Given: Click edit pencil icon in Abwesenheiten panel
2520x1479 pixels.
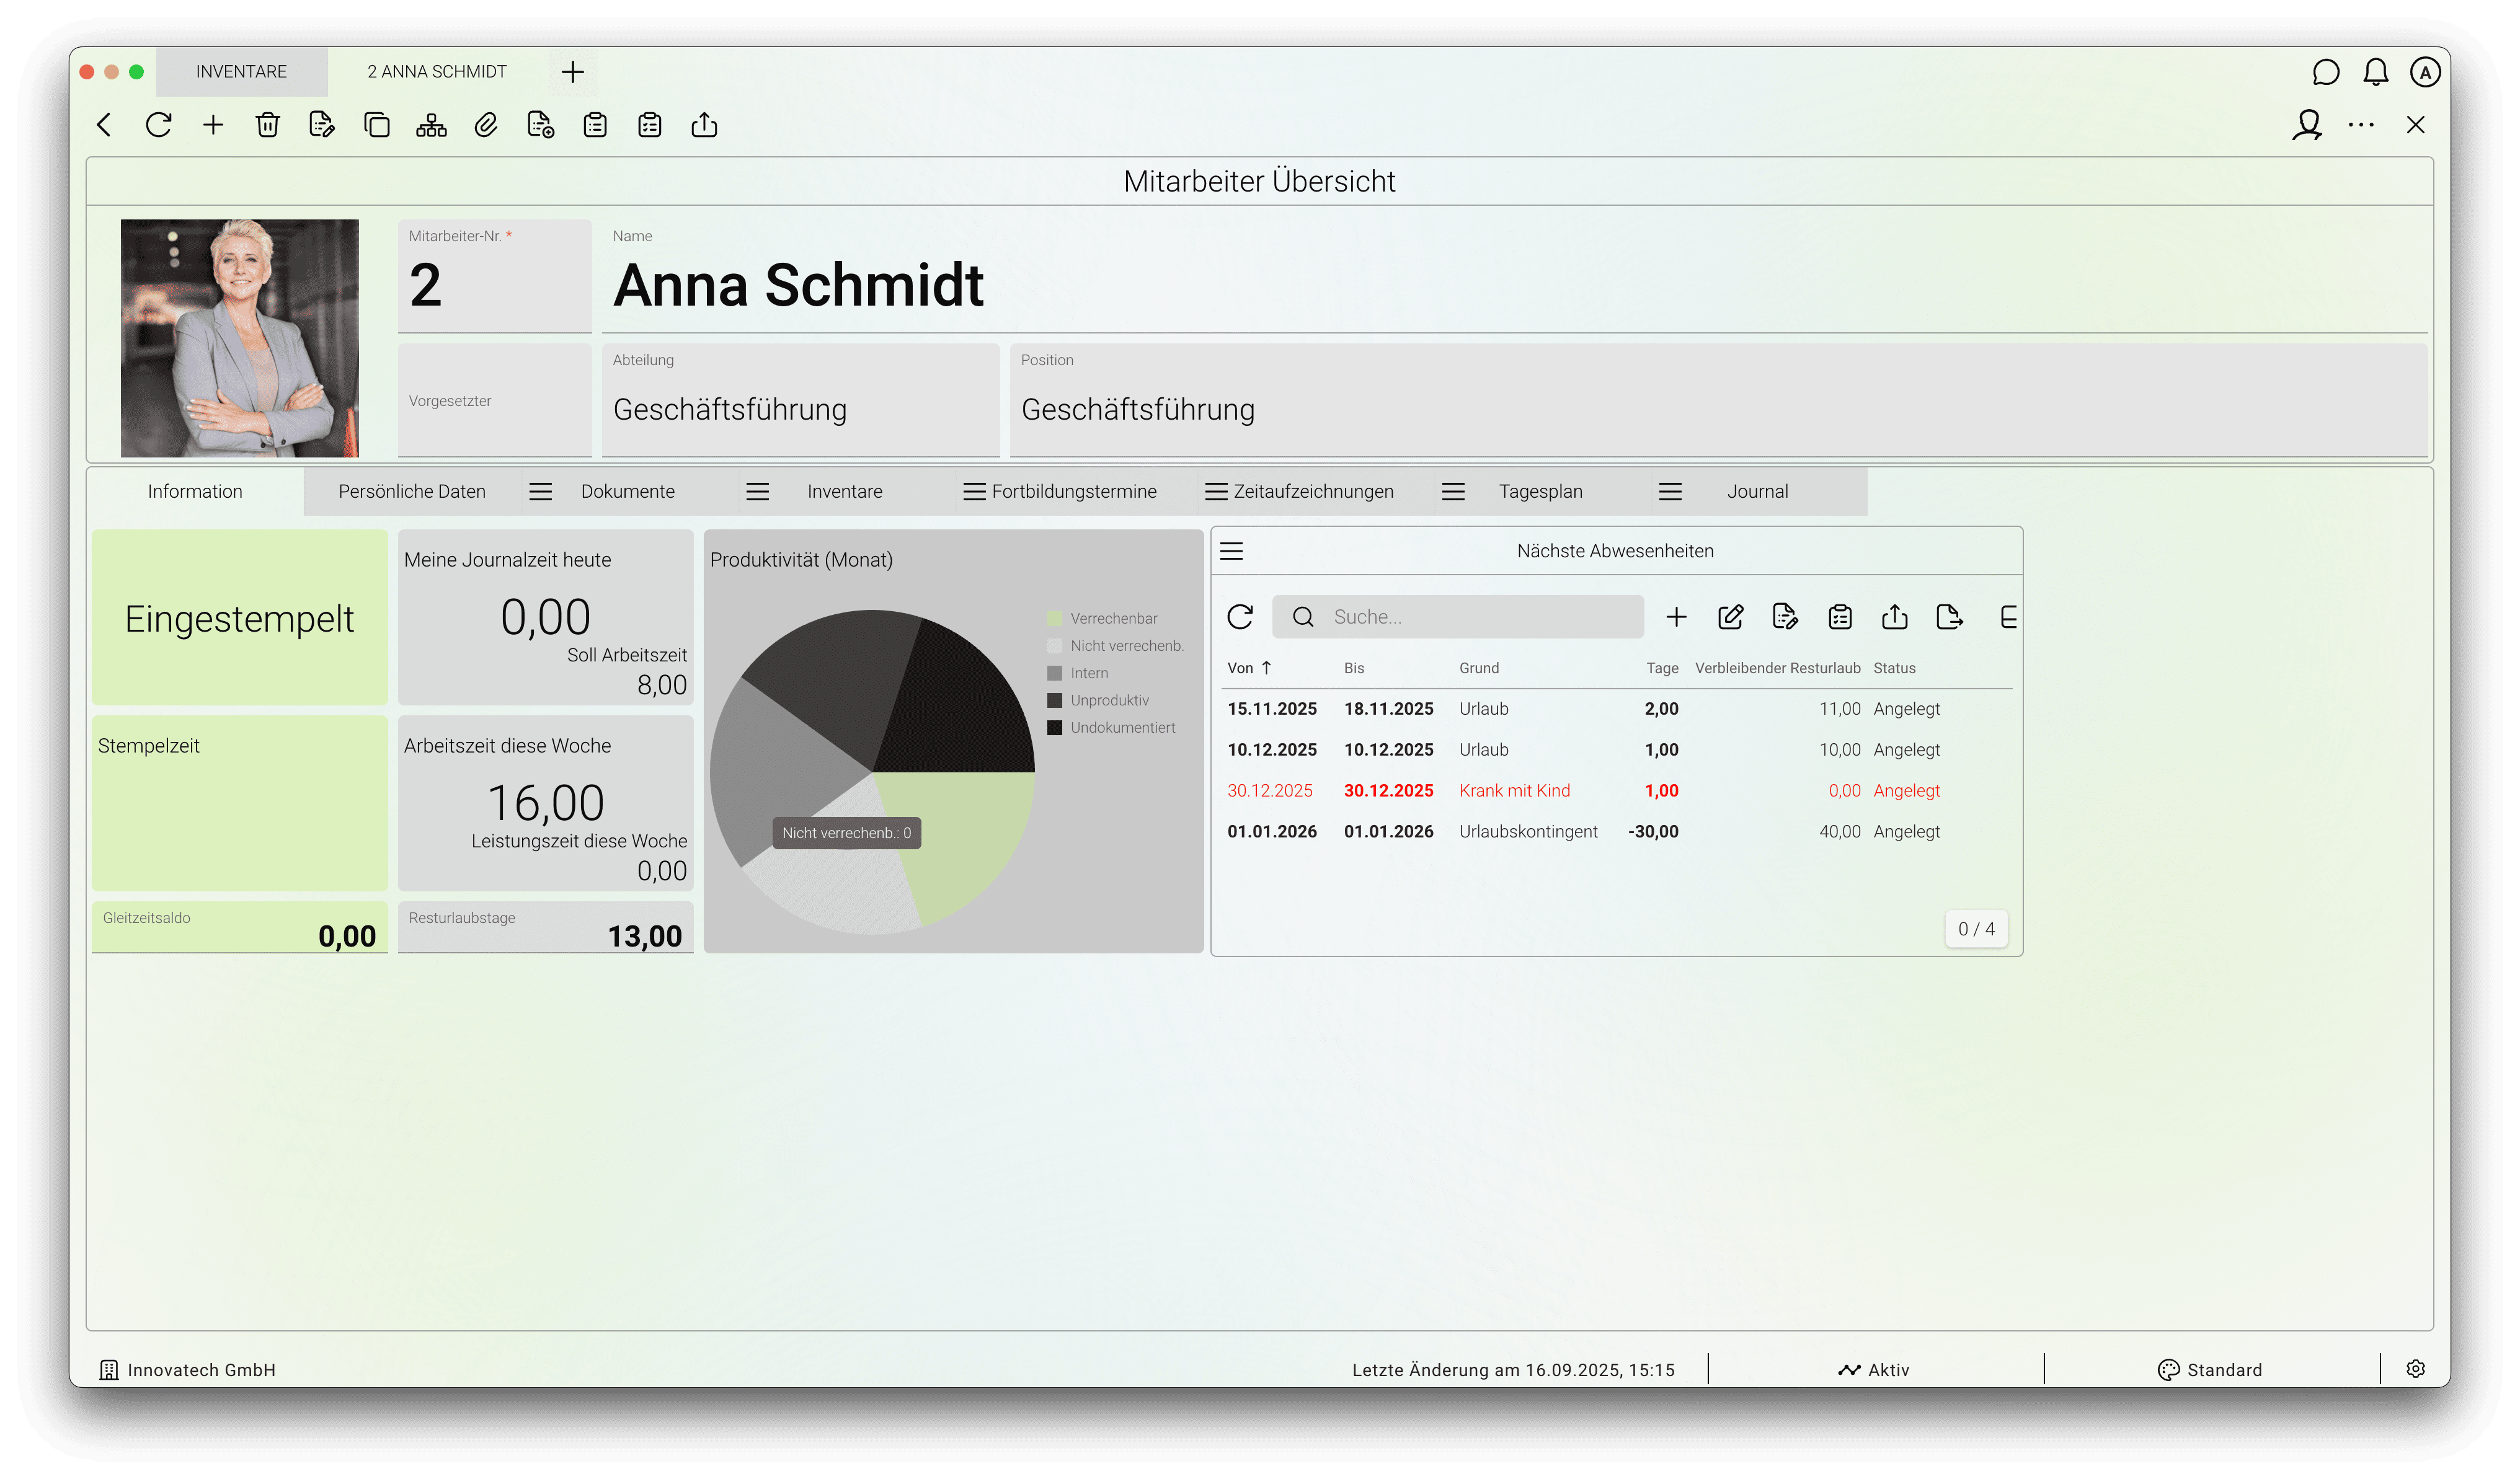Looking at the screenshot, I should coord(1730,617).
